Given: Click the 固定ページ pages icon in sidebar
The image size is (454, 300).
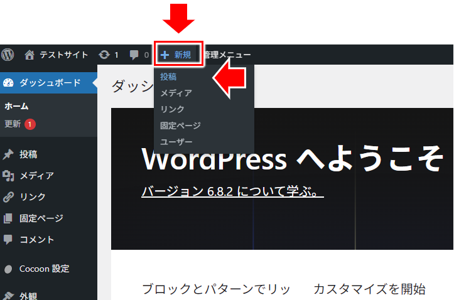Looking at the screenshot, I should point(8,218).
